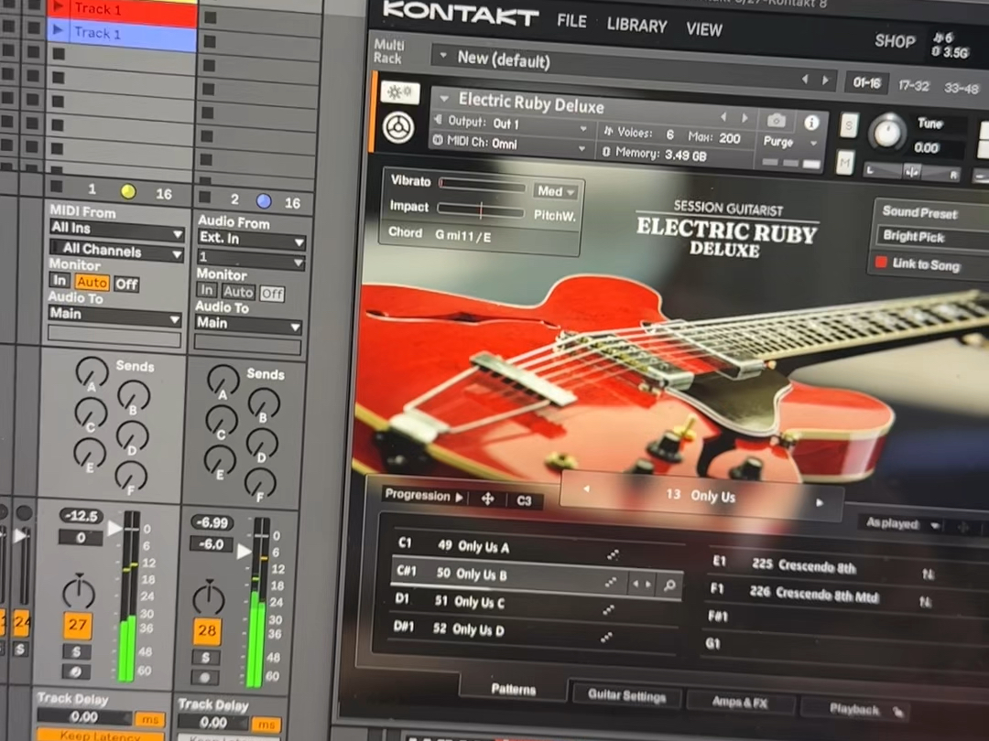Viewport: 989px width, 741px height.
Task: Go to next song after Only Us
Action: coord(820,503)
